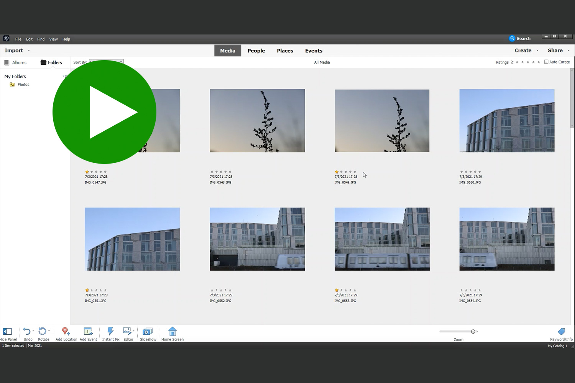Image resolution: width=575 pixels, height=383 pixels.
Task: Set first star rating on IMG_0548.JPG
Action: pos(212,172)
